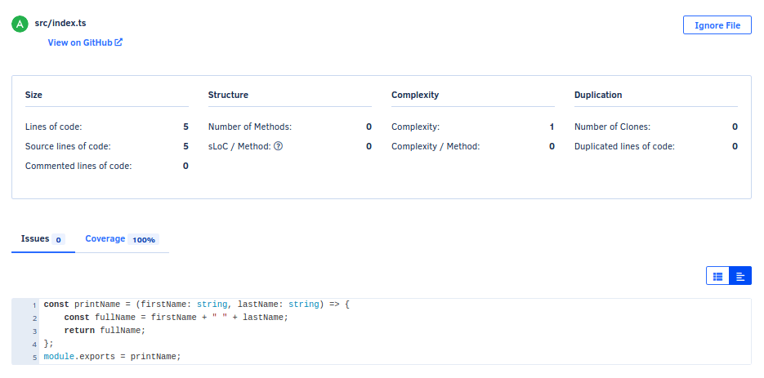Open the View on GitHub link
The width and height of the screenshot is (764, 378).
click(79, 42)
